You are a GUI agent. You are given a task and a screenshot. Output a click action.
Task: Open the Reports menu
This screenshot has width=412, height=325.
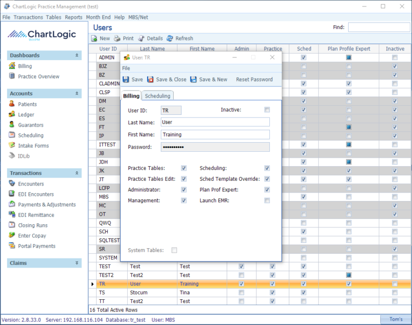(73, 17)
